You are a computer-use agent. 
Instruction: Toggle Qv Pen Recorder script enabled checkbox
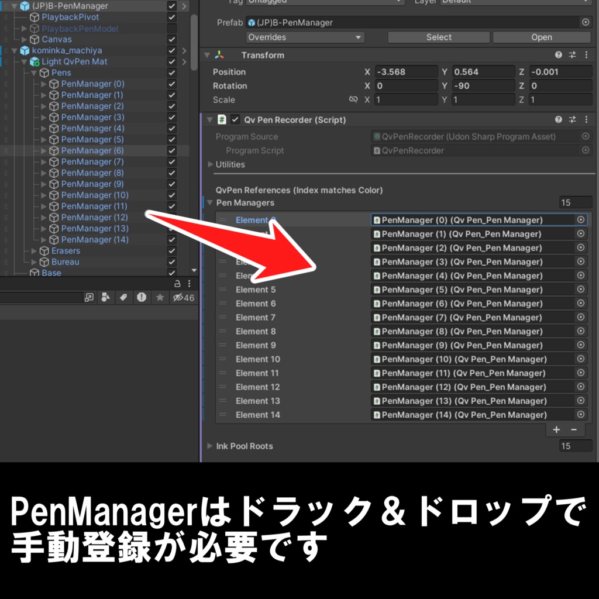click(x=235, y=119)
